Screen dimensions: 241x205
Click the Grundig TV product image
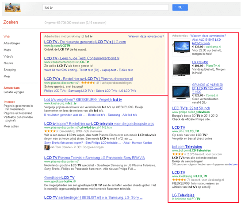tap(181, 92)
